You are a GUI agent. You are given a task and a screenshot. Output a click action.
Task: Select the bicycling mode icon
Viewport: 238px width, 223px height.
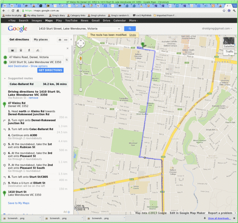[x=38, y=50]
